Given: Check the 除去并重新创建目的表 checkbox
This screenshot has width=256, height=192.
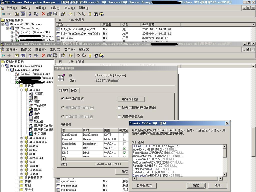Looking at the screenshot, I should coord(119,107).
